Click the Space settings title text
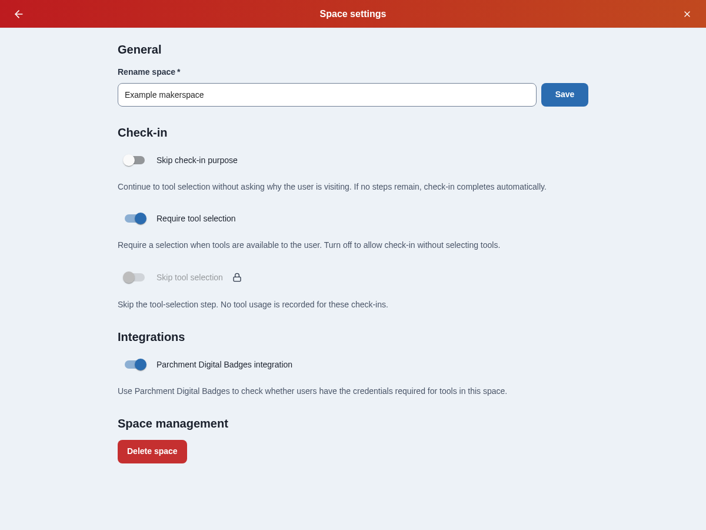Viewport: 706px width, 530px height. (x=353, y=14)
